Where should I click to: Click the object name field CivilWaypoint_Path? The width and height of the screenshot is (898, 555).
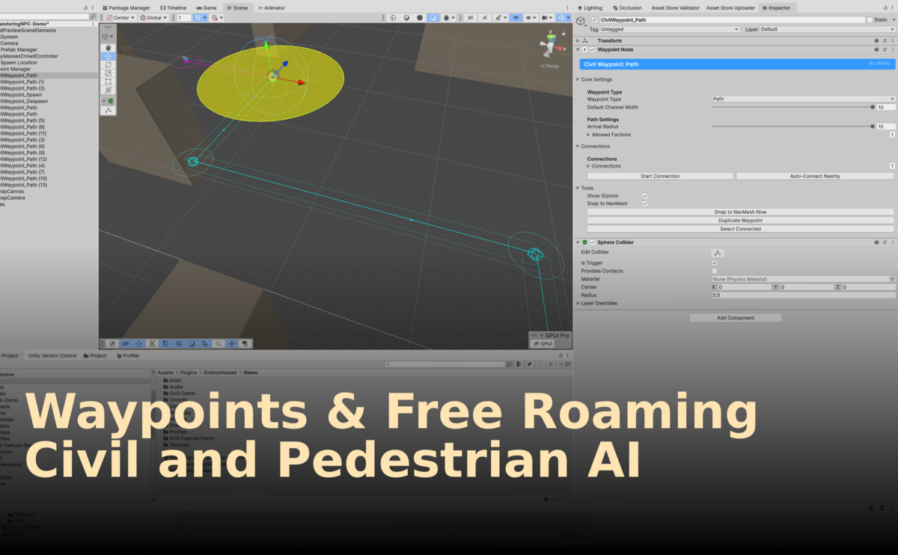(732, 20)
